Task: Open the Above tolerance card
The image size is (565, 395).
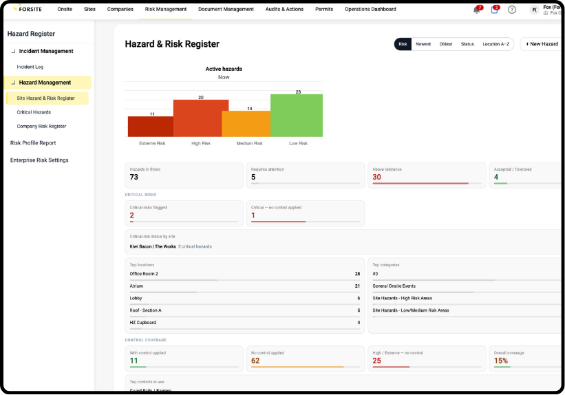Action: click(427, 175)
